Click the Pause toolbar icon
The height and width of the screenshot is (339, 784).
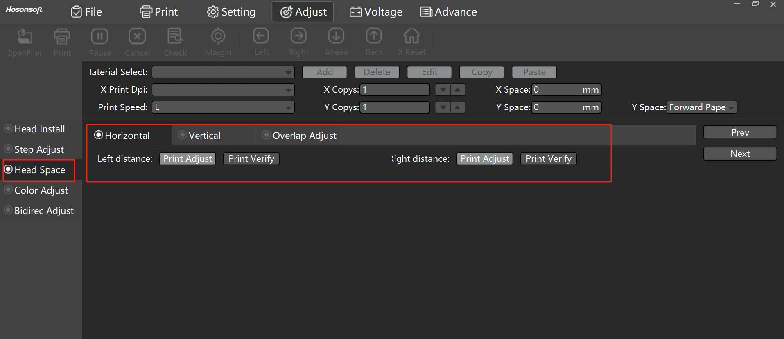click(x=99, y=37)
